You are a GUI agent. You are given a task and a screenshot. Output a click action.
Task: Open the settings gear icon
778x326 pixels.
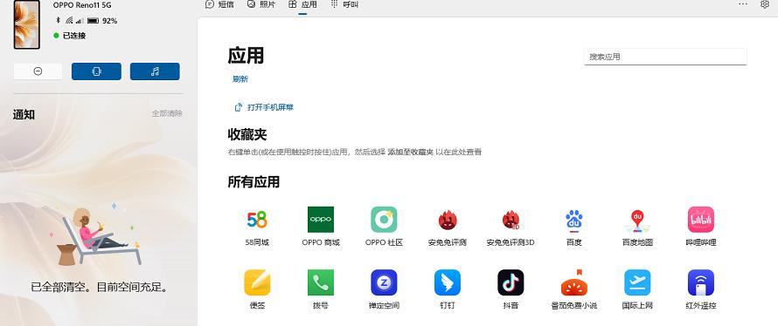click(x=765, y=4)
